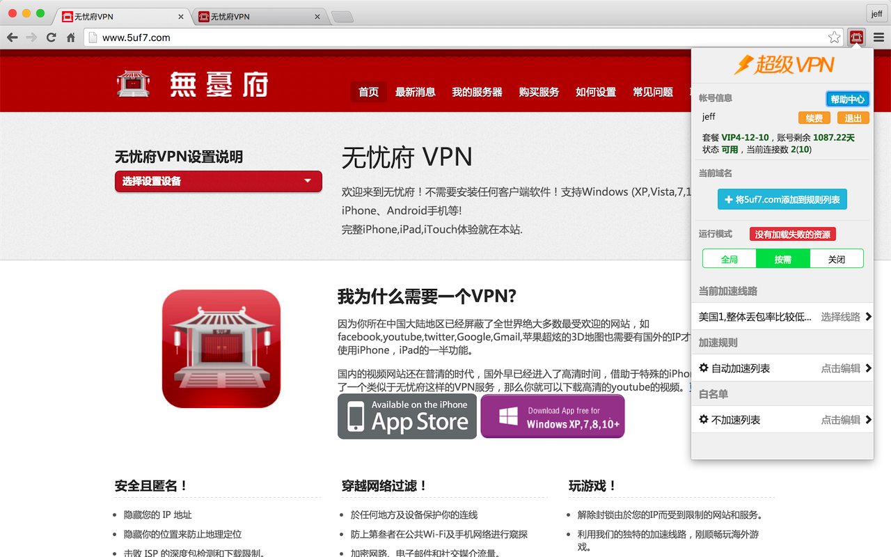Keep 按需 mode selected

tap(782, 258)
